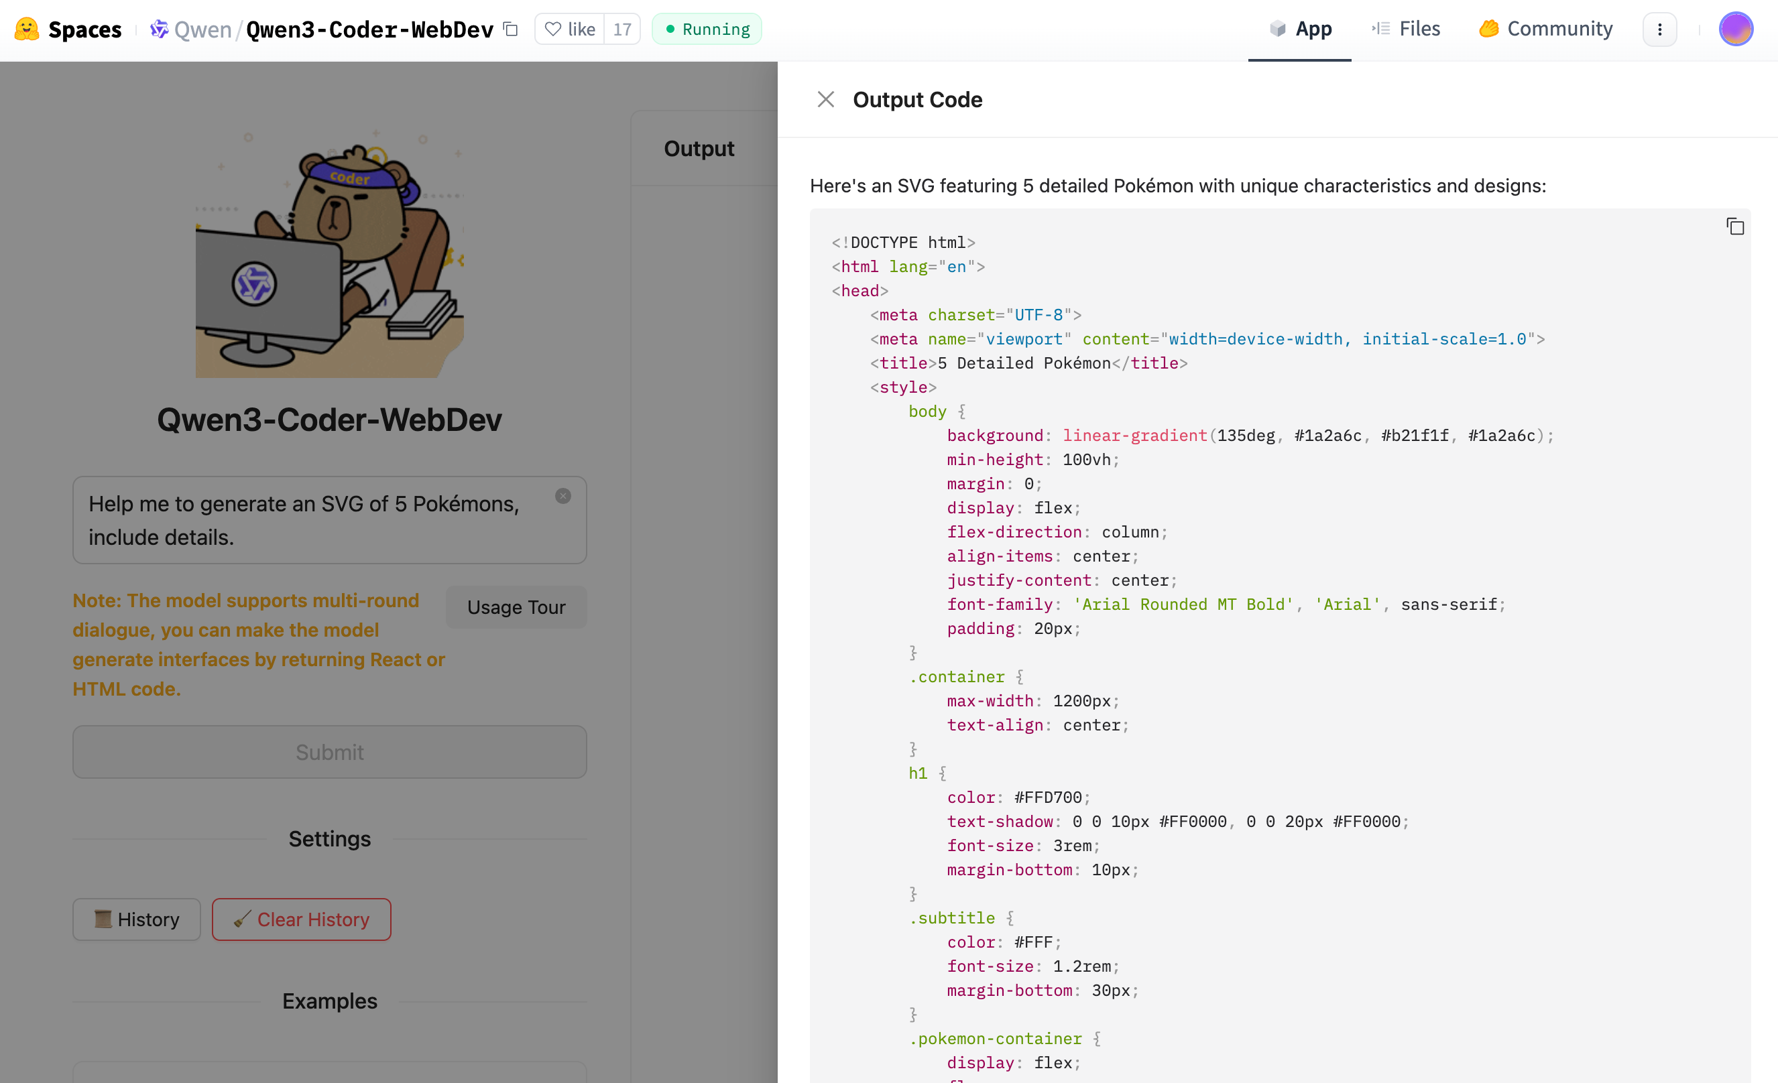
Task: Open the History button
Action: click(x=136, y=919)
